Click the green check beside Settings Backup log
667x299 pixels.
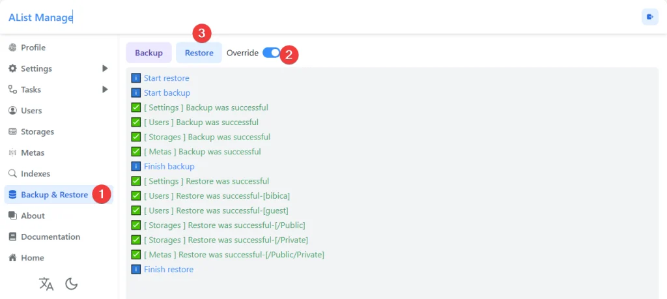136,107
